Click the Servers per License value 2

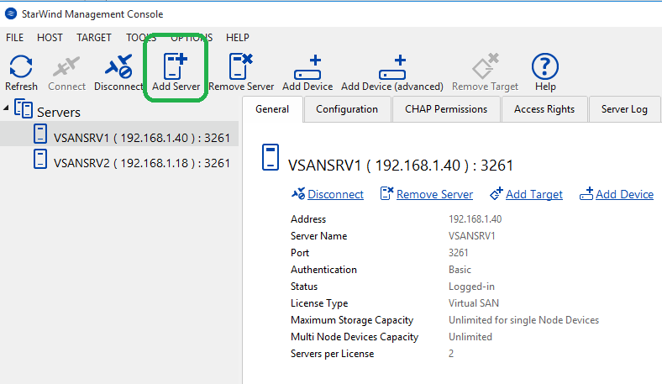pyautogui.click(x=451, y=354)
